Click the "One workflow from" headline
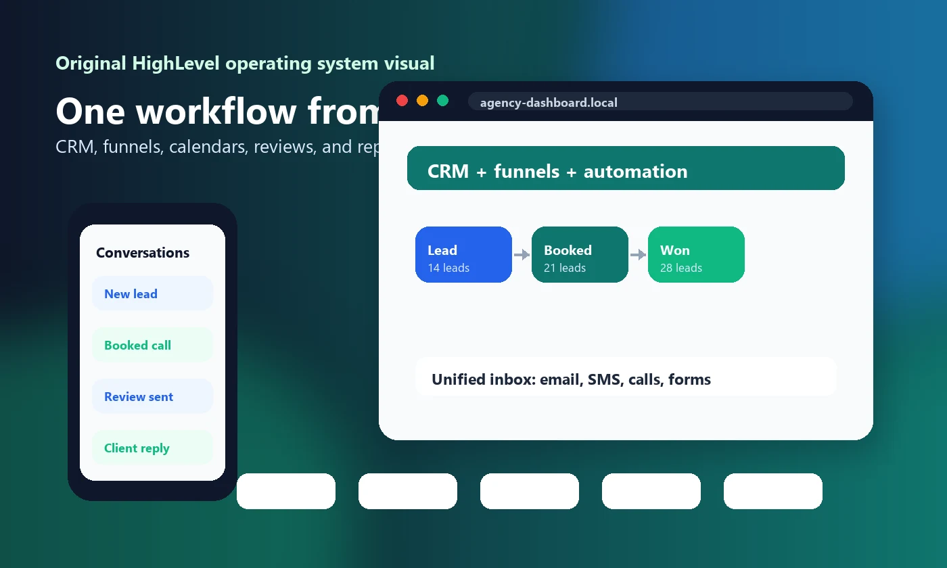Image resolution: width=947 pixels, height=568 pixels. [x=217, y=111]
